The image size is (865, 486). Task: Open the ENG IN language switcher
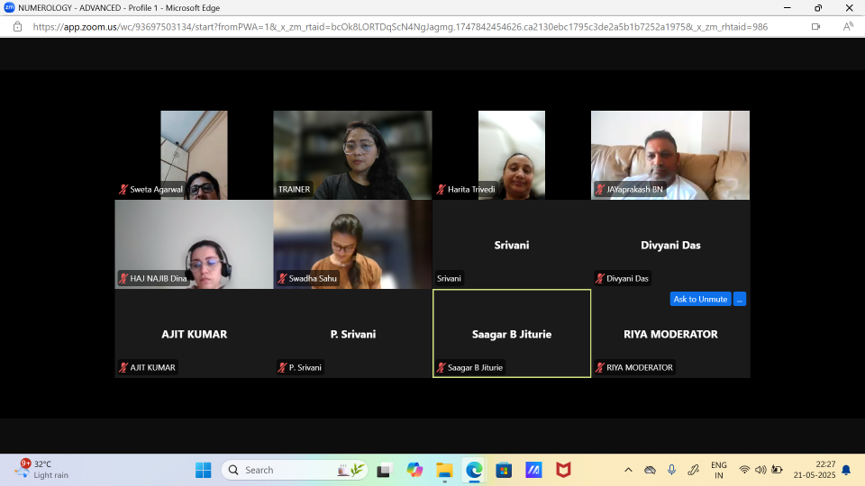tap(718, 470)
